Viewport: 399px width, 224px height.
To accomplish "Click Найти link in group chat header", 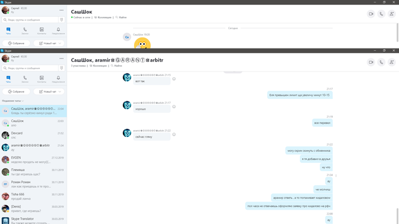I will [117, 65].
